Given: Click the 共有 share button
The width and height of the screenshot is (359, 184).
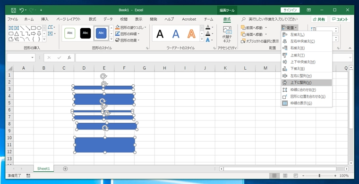Looking at the screenshot, I should (x=319, y=19).
